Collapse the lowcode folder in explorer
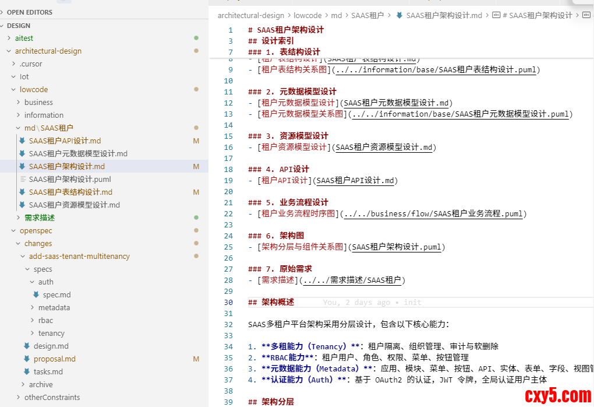The width and height of the screenshot is (594, 407). click(13, 90)
